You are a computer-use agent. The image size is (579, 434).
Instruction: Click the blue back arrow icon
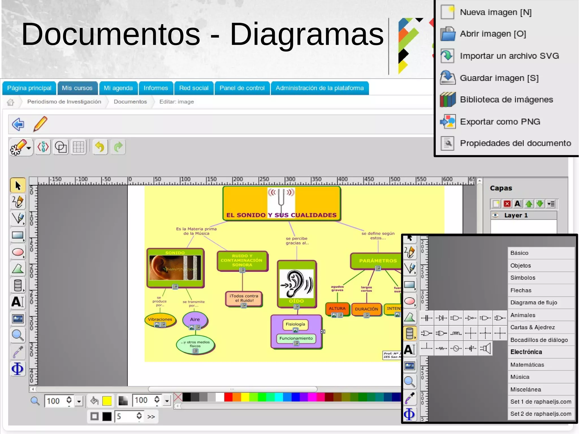pyautogui.click(x=18, y=124)
